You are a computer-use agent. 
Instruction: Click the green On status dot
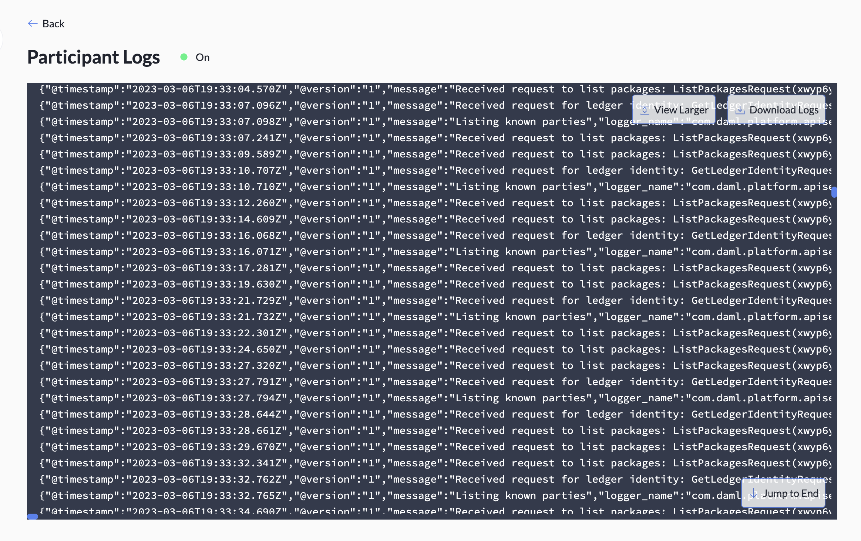tap(184, 57)
